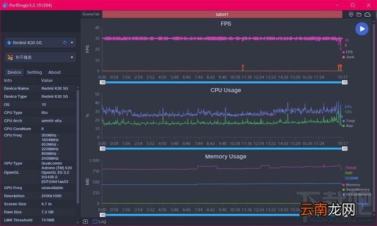Select the CPU CoreNum row

click(38, 128)
